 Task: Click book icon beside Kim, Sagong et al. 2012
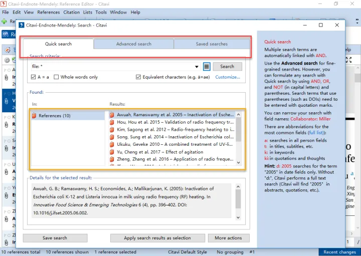(x=112, y=129)
